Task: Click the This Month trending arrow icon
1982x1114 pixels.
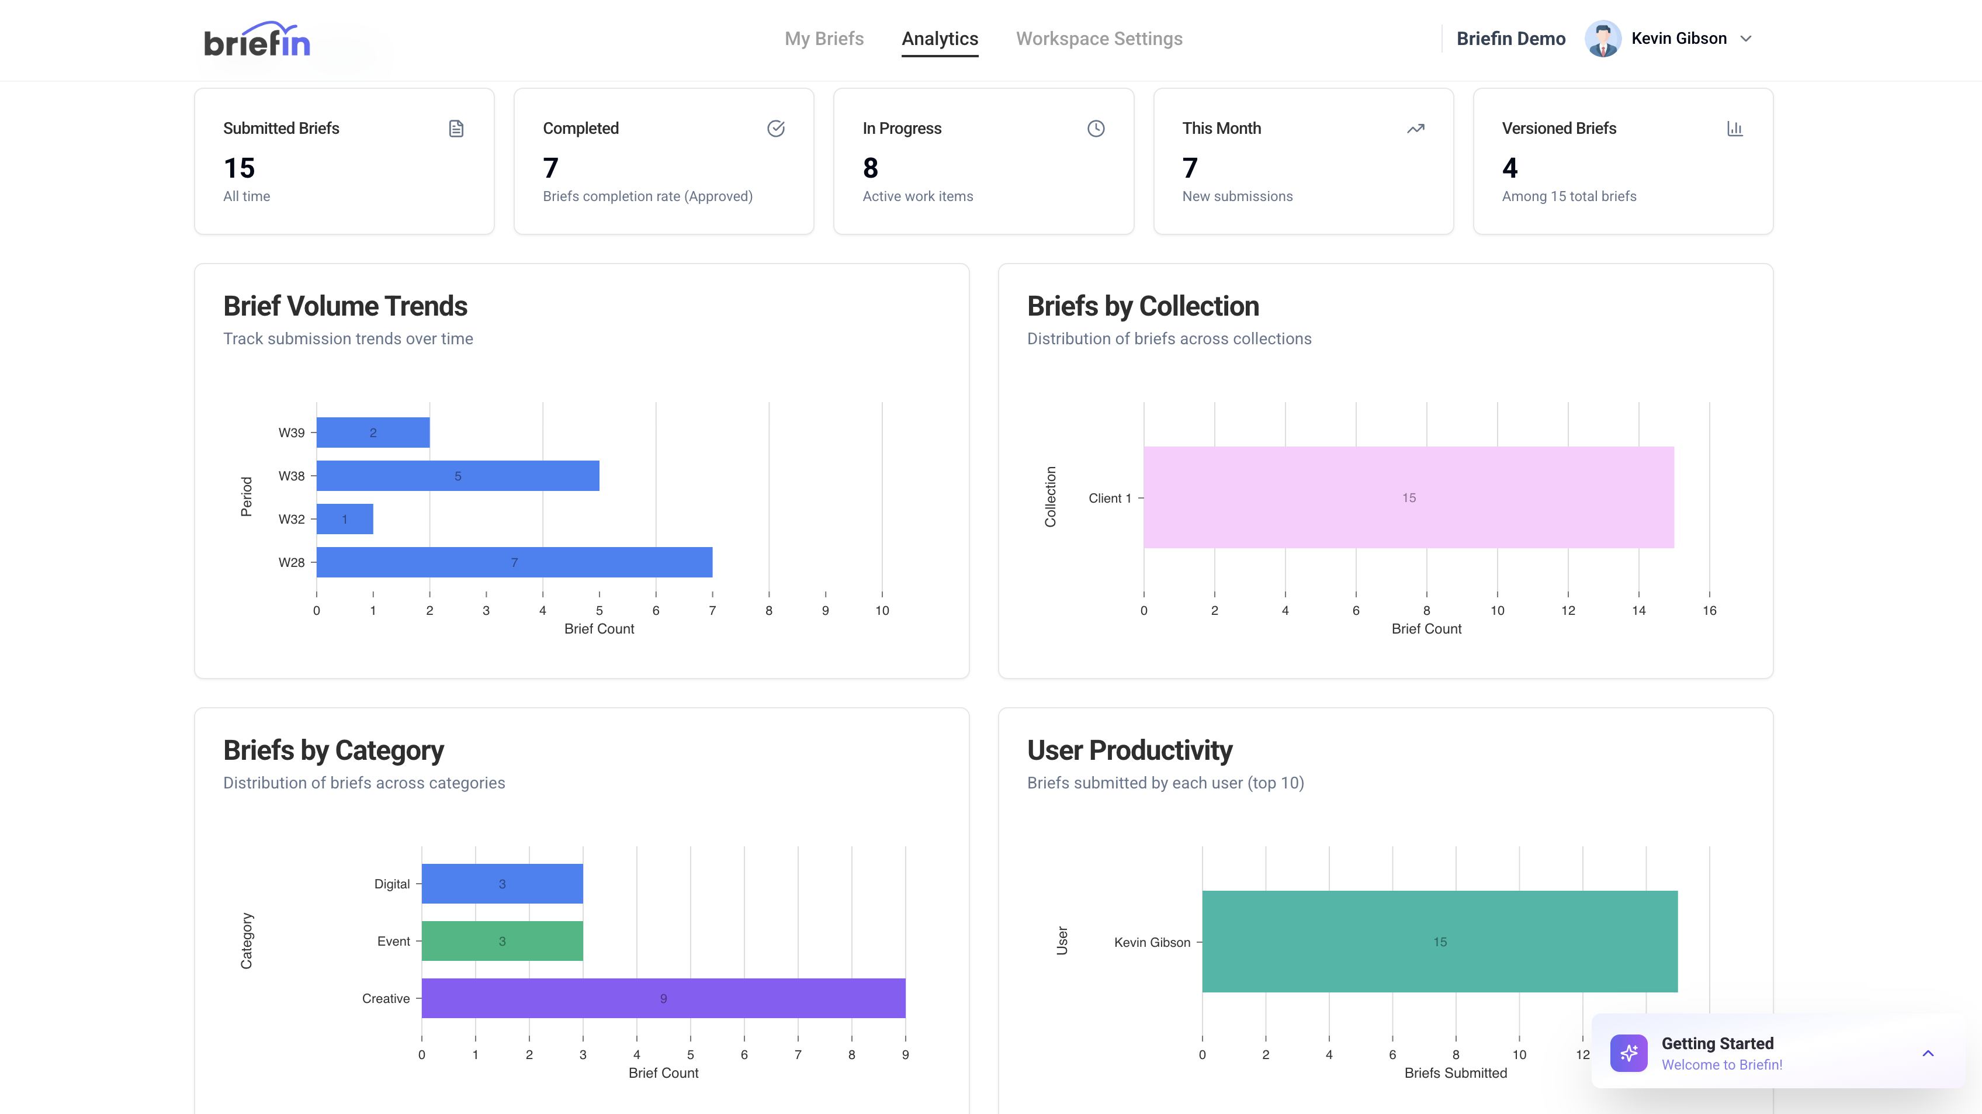Action: pyautogui.click(x=1416, y=129)
